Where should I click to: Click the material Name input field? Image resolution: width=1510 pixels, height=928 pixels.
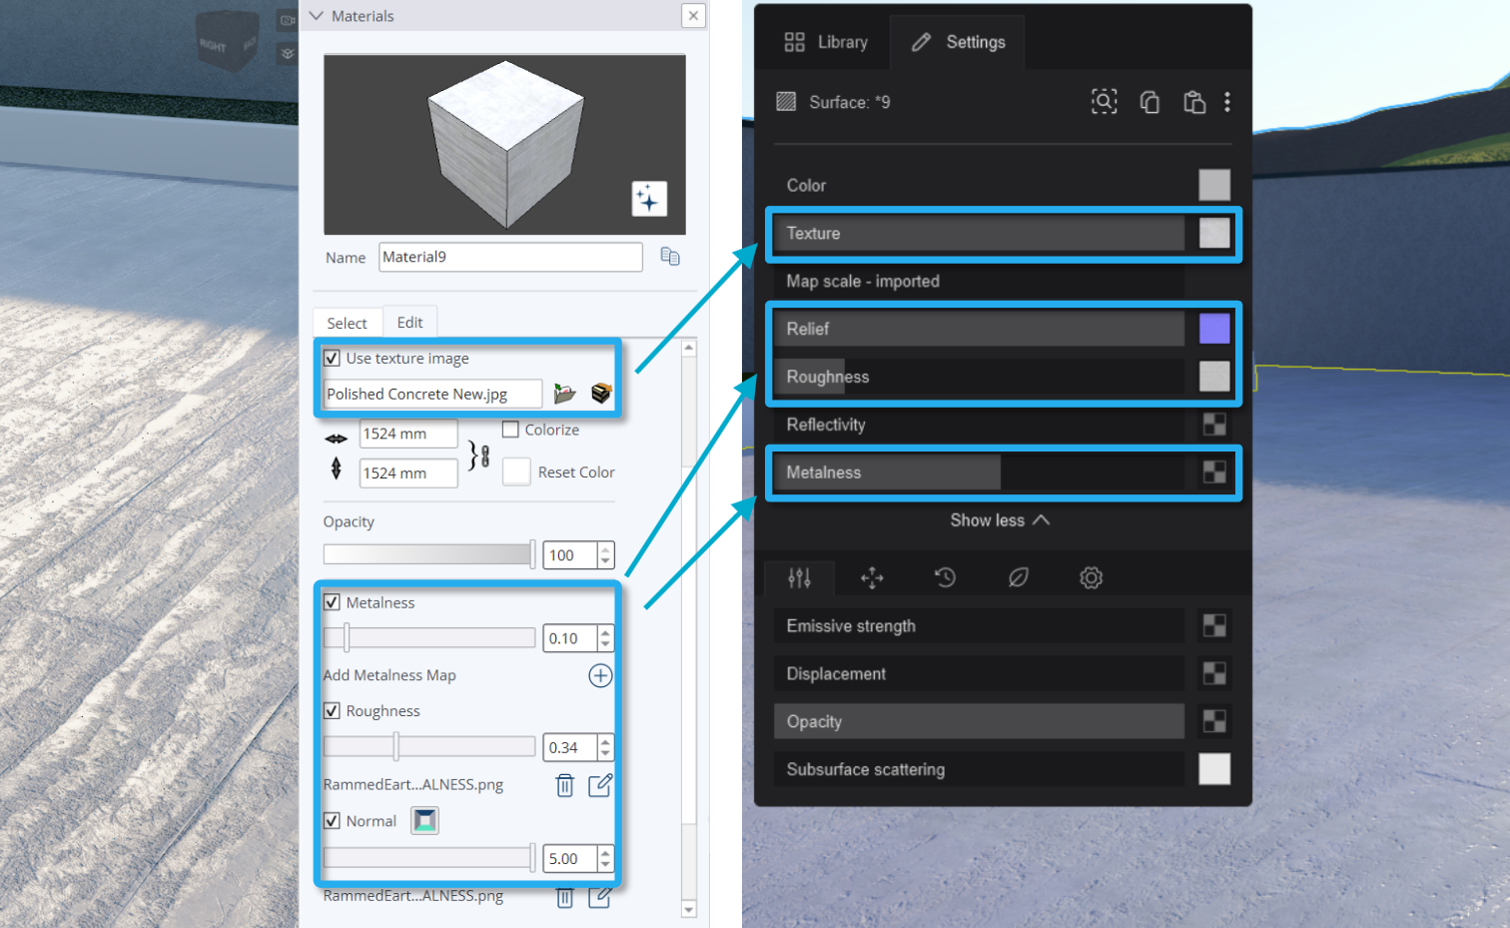[x=509, y=257]
